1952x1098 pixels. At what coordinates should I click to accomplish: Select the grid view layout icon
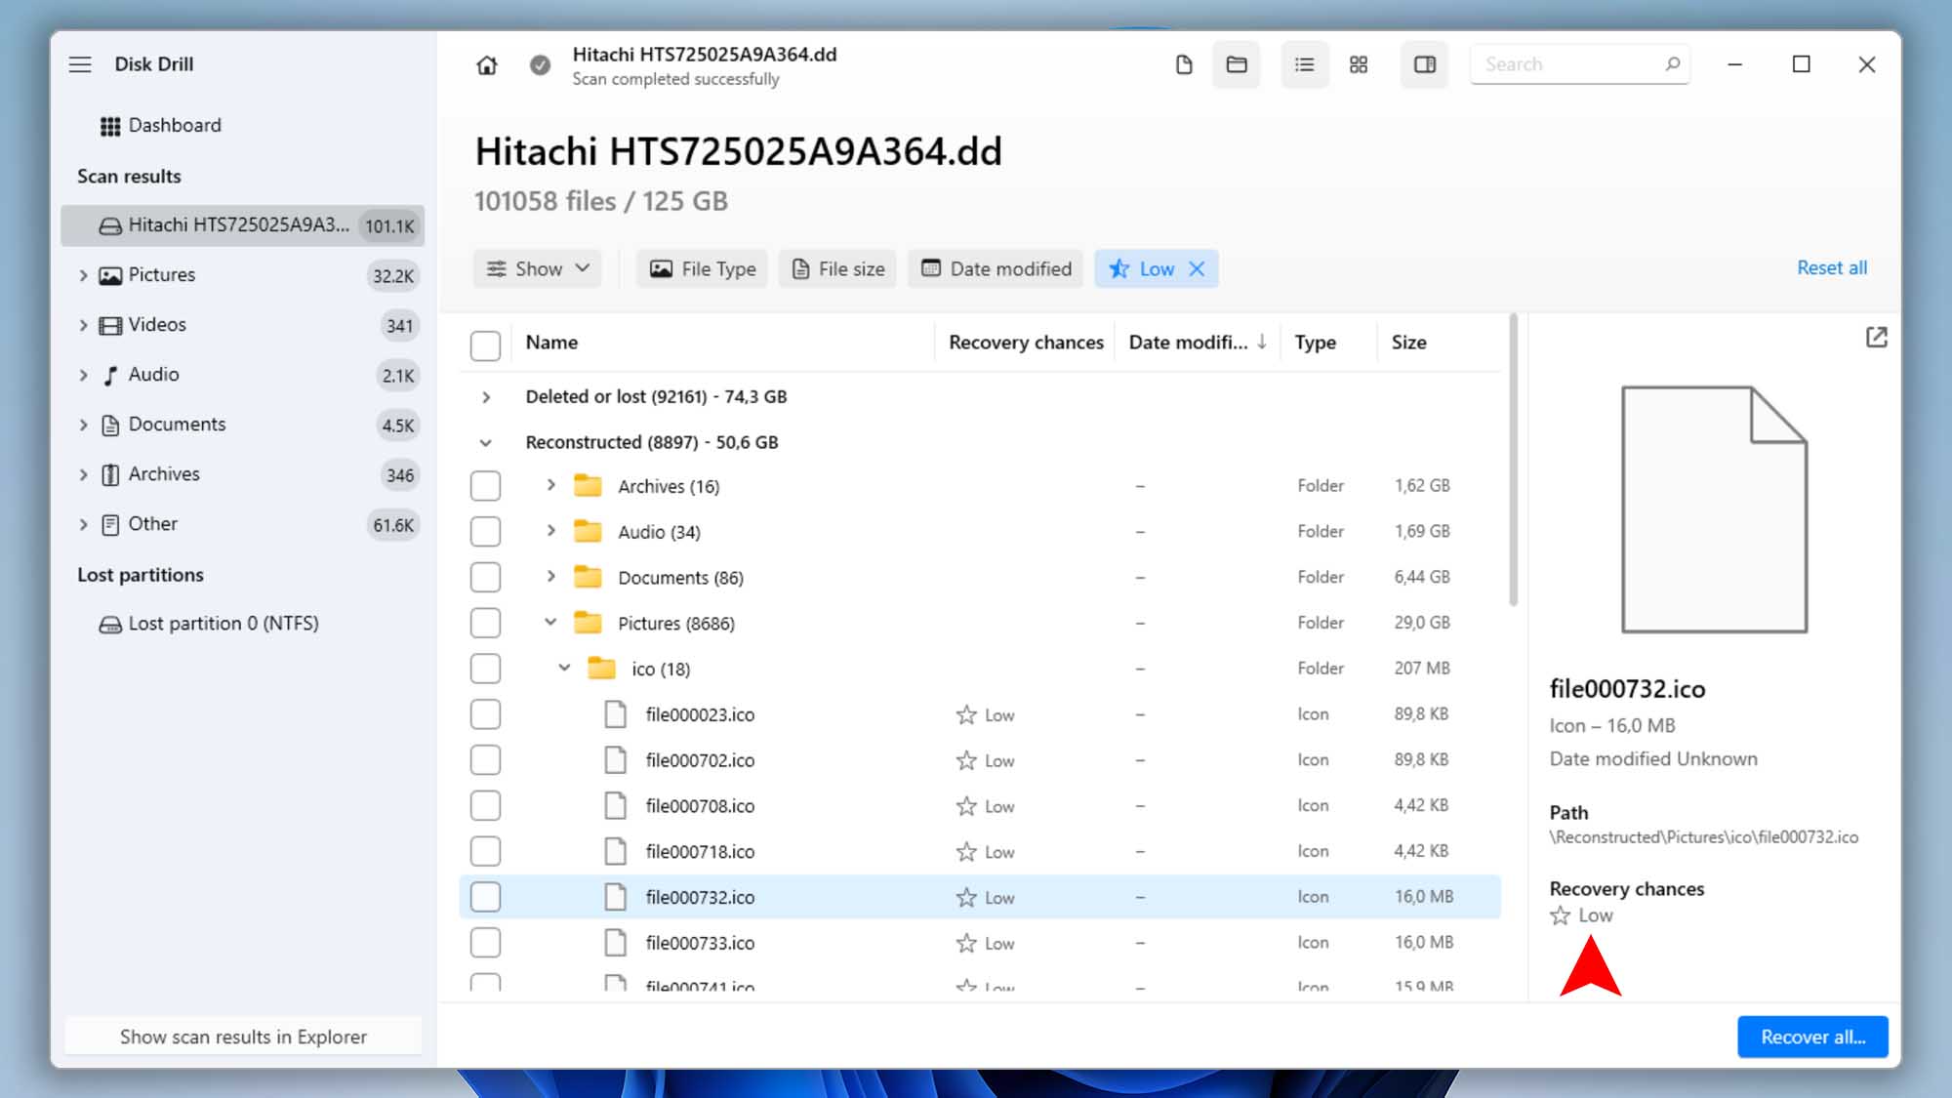pos(1359,64)
